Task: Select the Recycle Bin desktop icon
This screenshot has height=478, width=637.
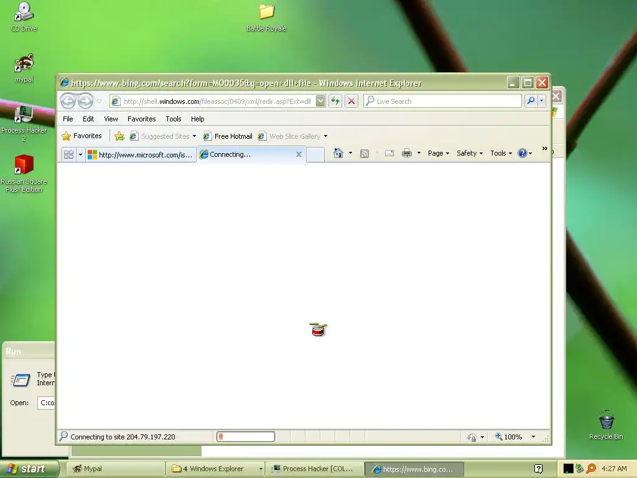Action: 606,425
